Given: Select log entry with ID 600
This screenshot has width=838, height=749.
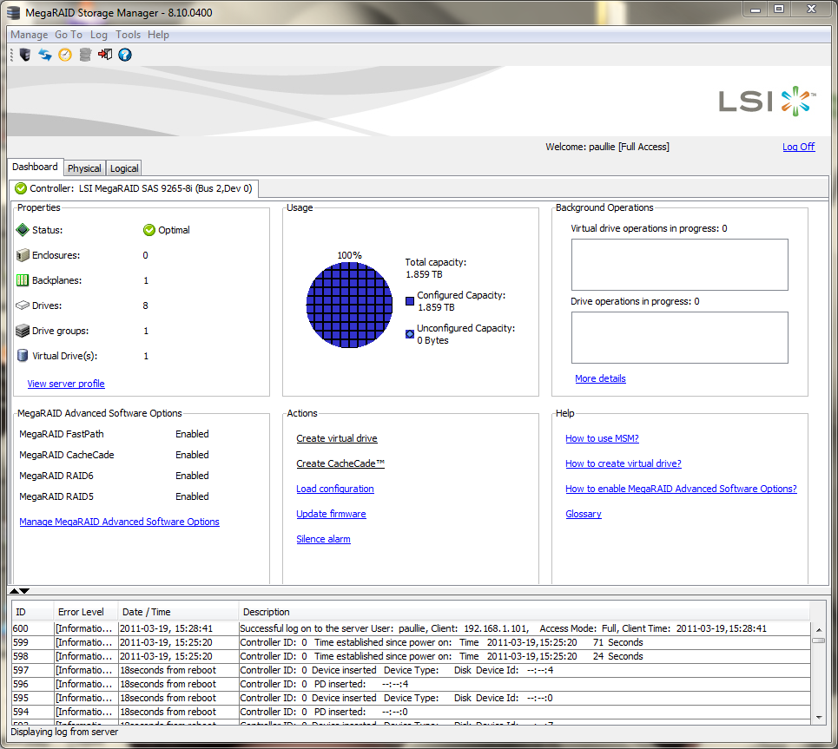Looking at the screenshot, I should tap(21, 628).
